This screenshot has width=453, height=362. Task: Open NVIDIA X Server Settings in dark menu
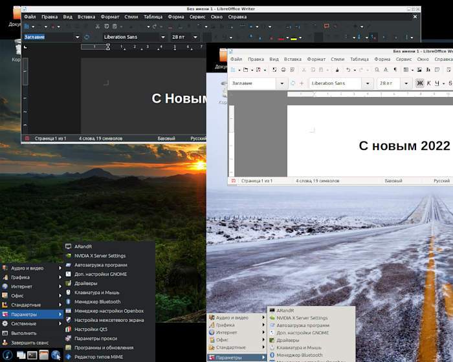pyautogui.click(x=109, y=255)
